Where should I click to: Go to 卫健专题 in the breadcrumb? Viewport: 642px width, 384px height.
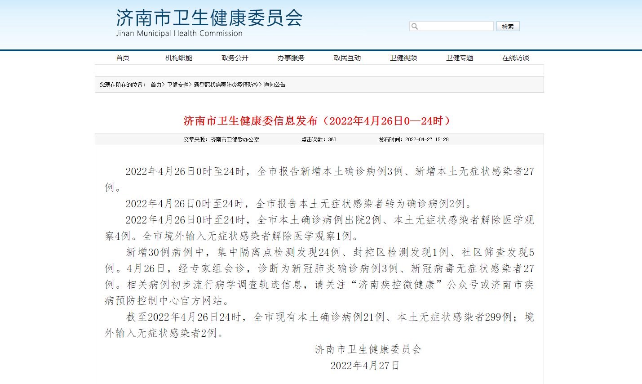(177, 85)
